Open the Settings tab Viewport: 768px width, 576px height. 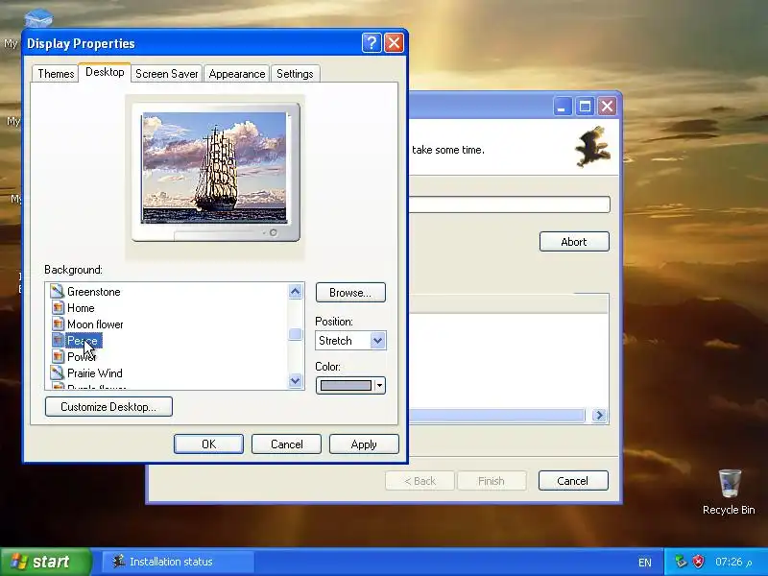pyautogui.click(x=295, y=74)
